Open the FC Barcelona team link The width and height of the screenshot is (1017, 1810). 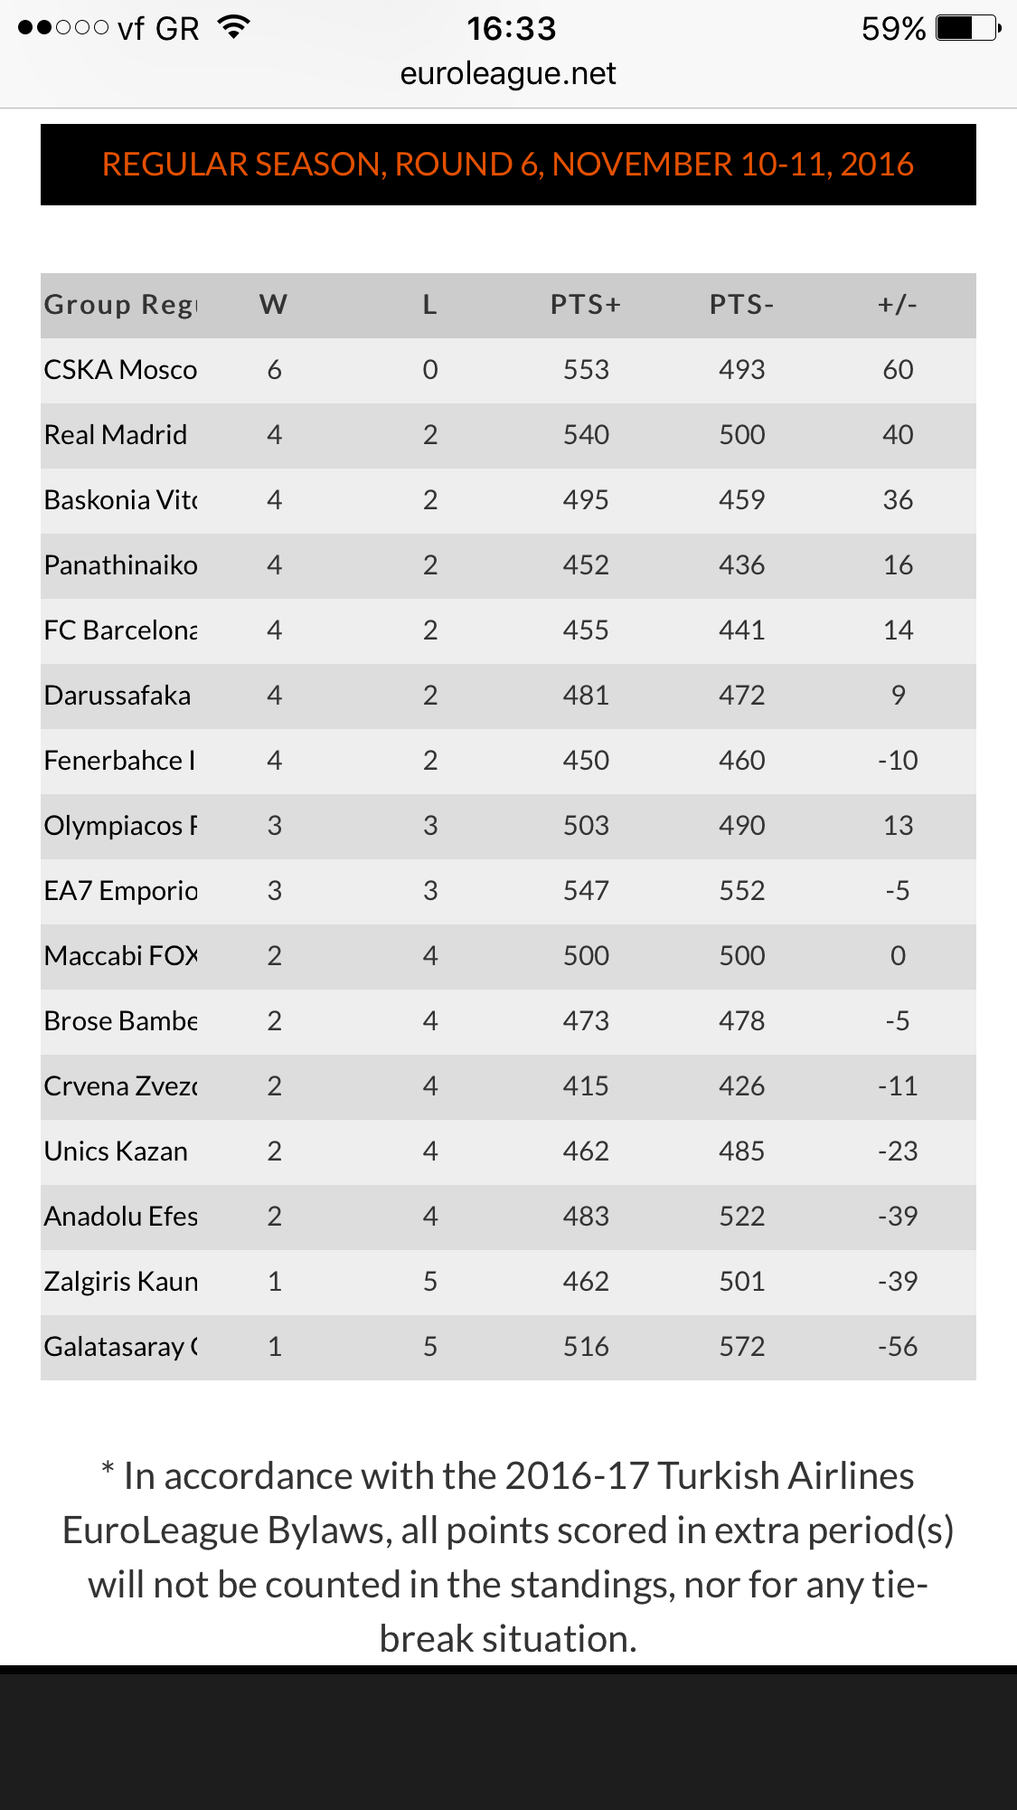(120, 630)
